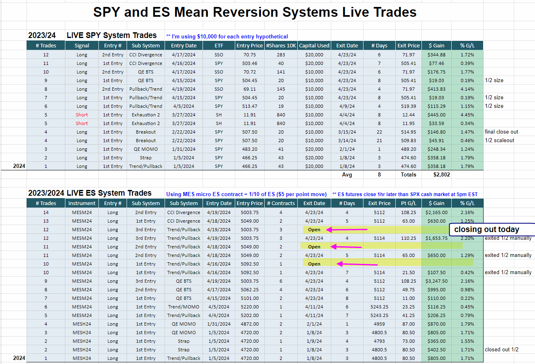This screenshot has height=364, width=535.
Task: Click the '$870.00' gain cell
Action: point(436,324)
